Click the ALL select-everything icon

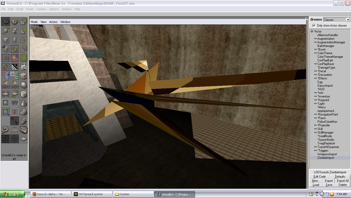coord(6,58)
